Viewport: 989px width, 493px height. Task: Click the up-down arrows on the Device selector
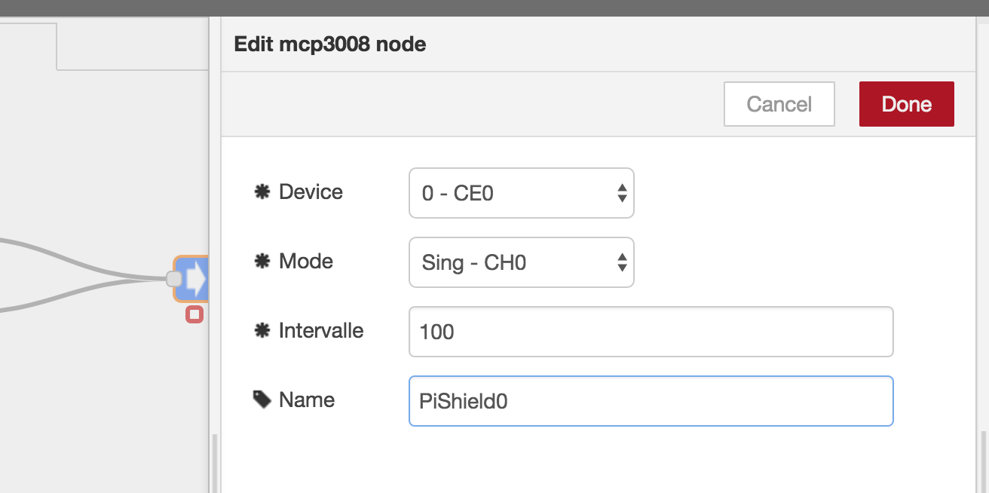pyautogui.click(x=622, y=193)
